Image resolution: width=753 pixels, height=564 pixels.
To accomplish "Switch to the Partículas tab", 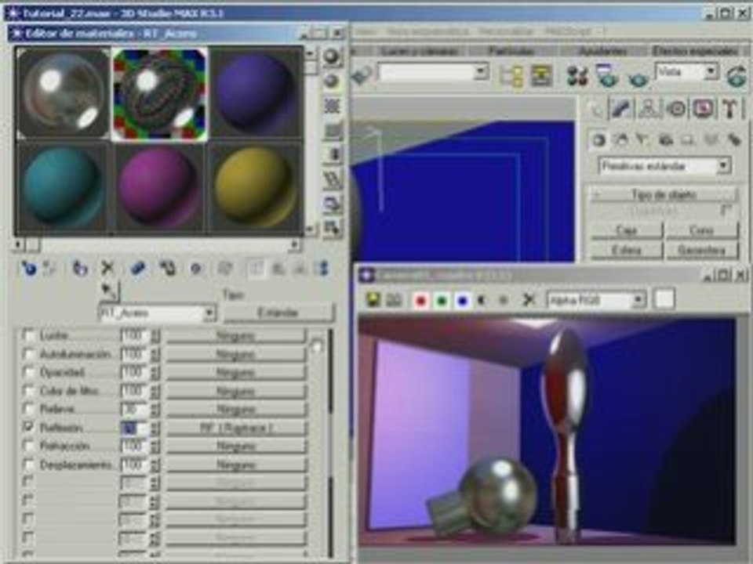I will 512,51.
